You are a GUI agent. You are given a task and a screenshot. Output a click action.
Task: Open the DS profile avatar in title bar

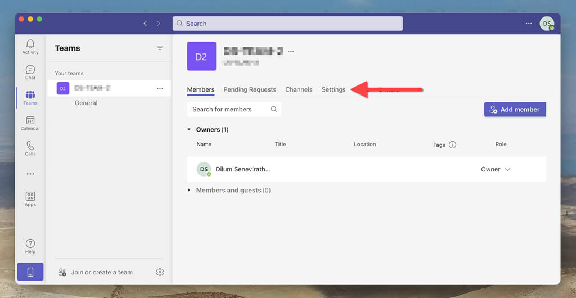click(547, 24)
